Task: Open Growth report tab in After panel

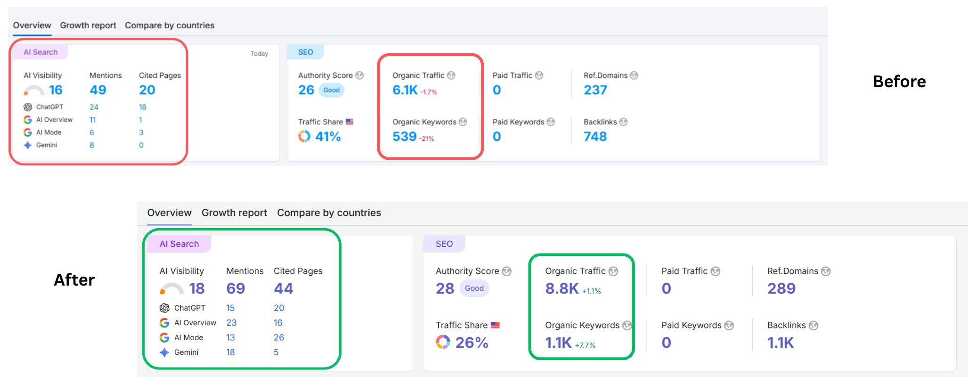Action: (x=234, y=213)
